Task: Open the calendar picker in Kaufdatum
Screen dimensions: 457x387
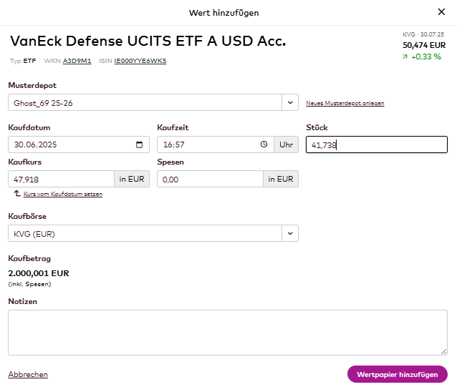Action: pyautogui.click(x=139, y=144)
